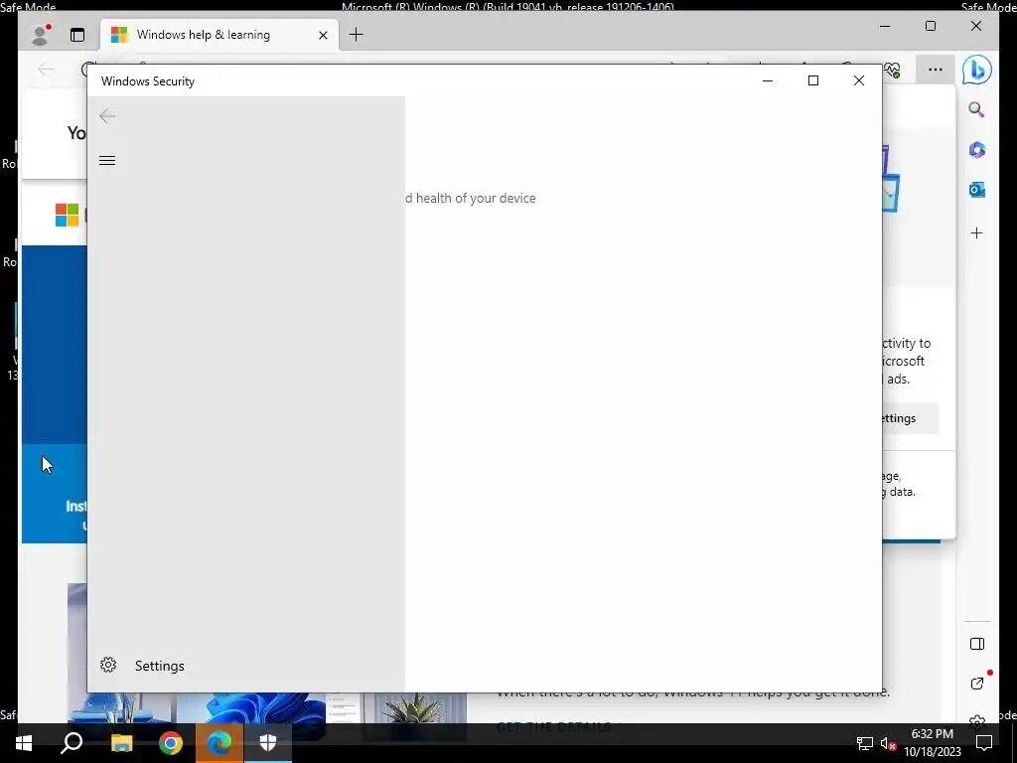Toggle the Windows Security hamburger navigation menu
This screenshot has width=1017, height=763.
tap(107, 160)
